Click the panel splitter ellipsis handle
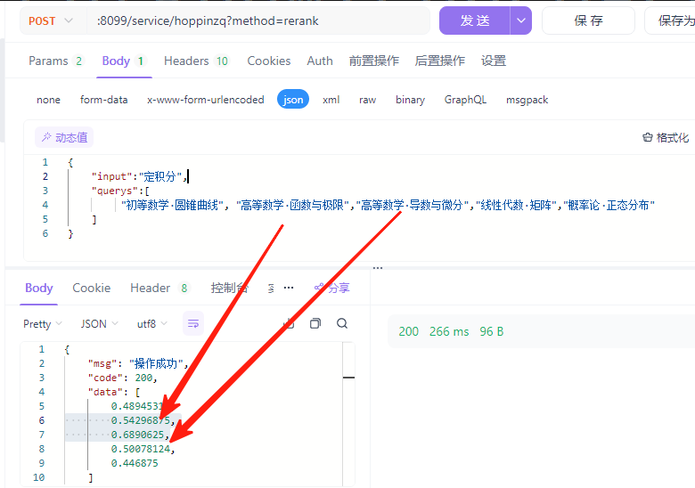 [378, 267]
